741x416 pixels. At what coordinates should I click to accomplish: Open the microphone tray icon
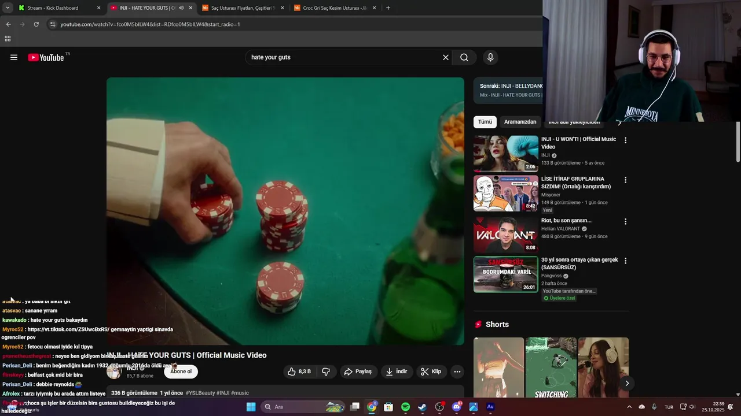pyautogui.click(x=654, y=407)
